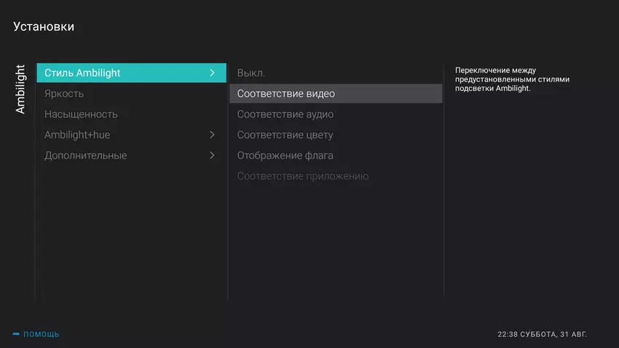Choose the Соответствие аудио style
Screen dimensions: 619x348
pyautogui.click(x=285, y=114)
